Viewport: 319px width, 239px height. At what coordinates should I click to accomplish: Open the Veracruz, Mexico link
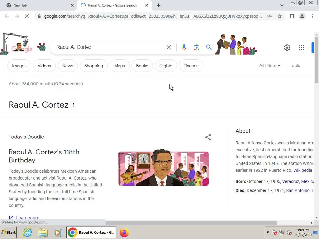point(298,181)
